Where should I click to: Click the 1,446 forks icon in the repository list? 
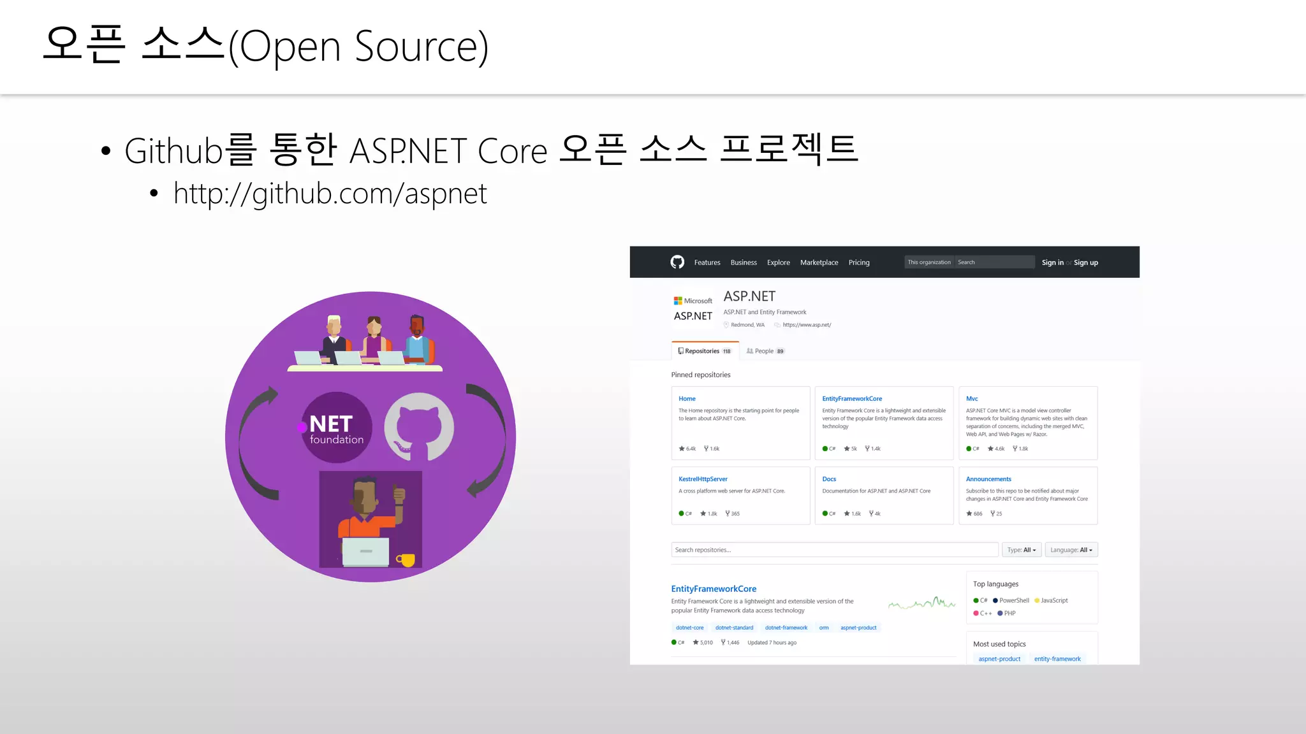tap(723, 642)
